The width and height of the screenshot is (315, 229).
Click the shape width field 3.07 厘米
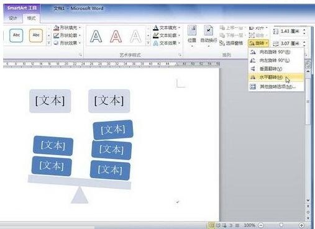click(291, 43)
